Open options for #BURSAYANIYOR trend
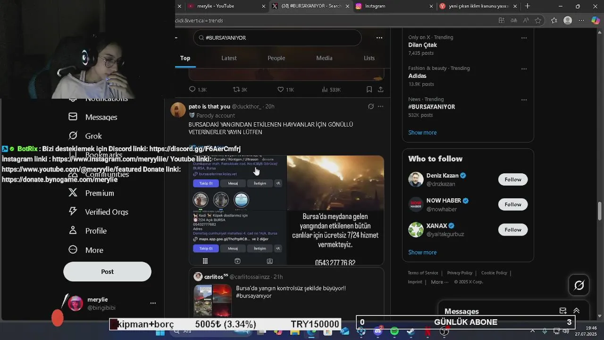 [524, 100]
